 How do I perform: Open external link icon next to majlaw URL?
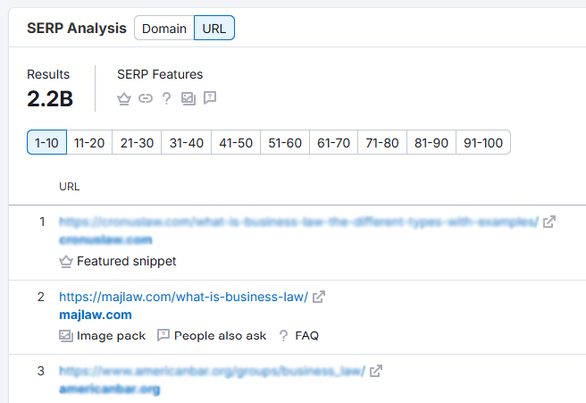point(319,297)
